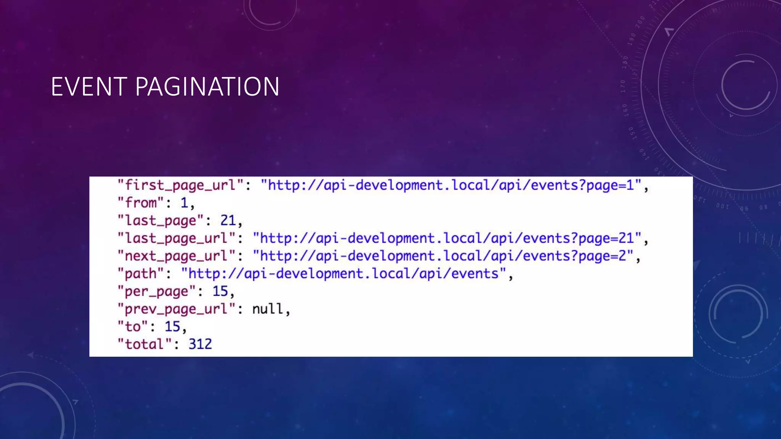Click the next_page_url link ending page=2

coord(443,256)
